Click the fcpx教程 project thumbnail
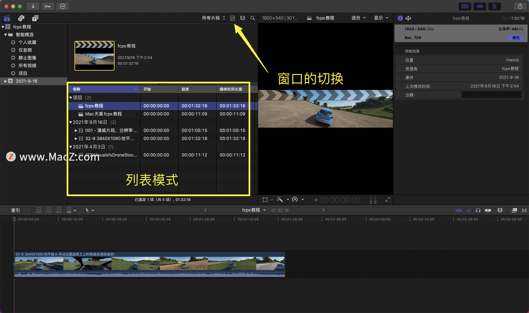This screenshot has height=313, width=529. 95,56
